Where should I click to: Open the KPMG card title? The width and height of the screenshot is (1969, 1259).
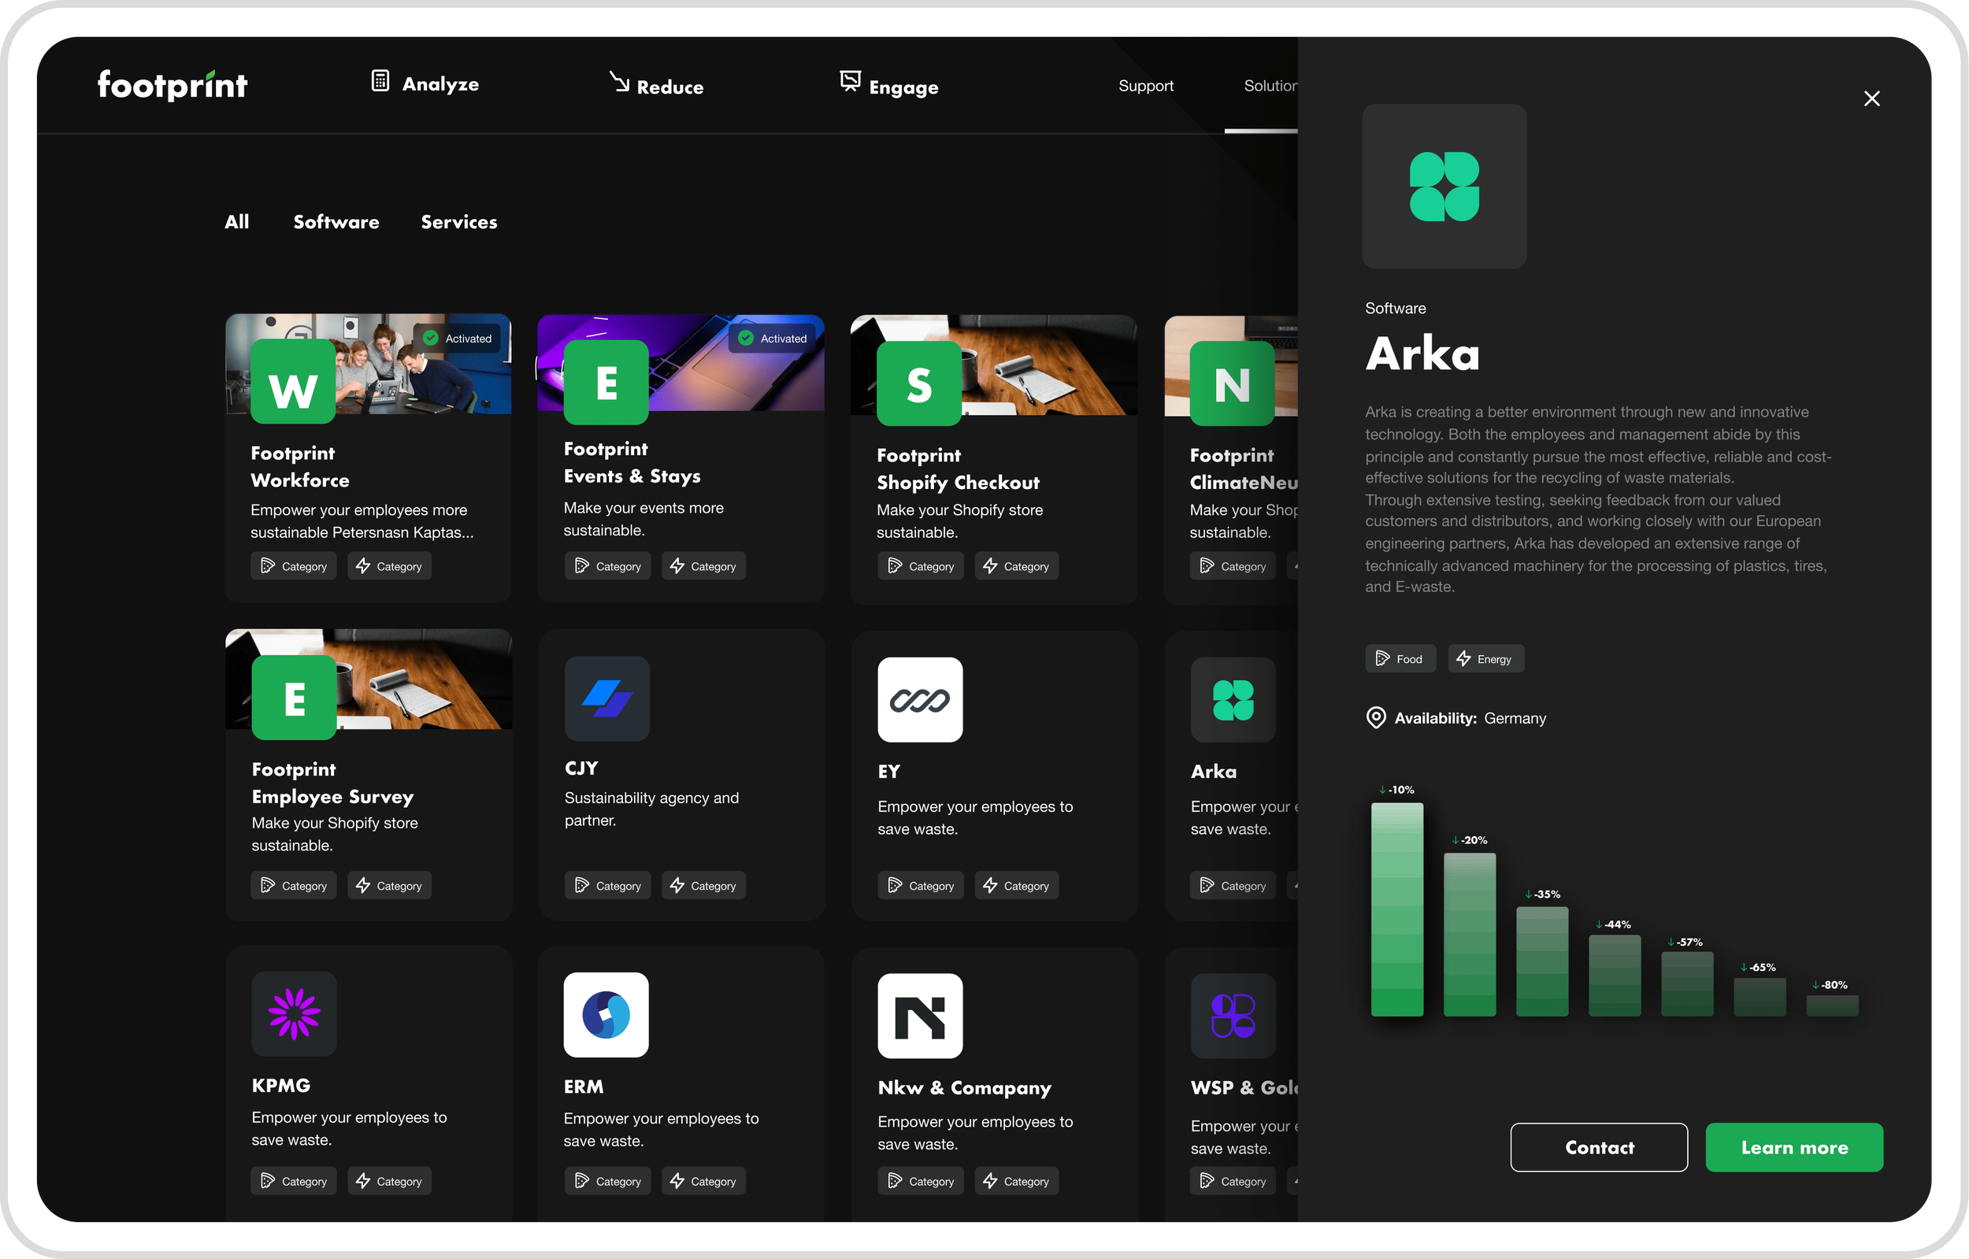(x=281, y=1086)
